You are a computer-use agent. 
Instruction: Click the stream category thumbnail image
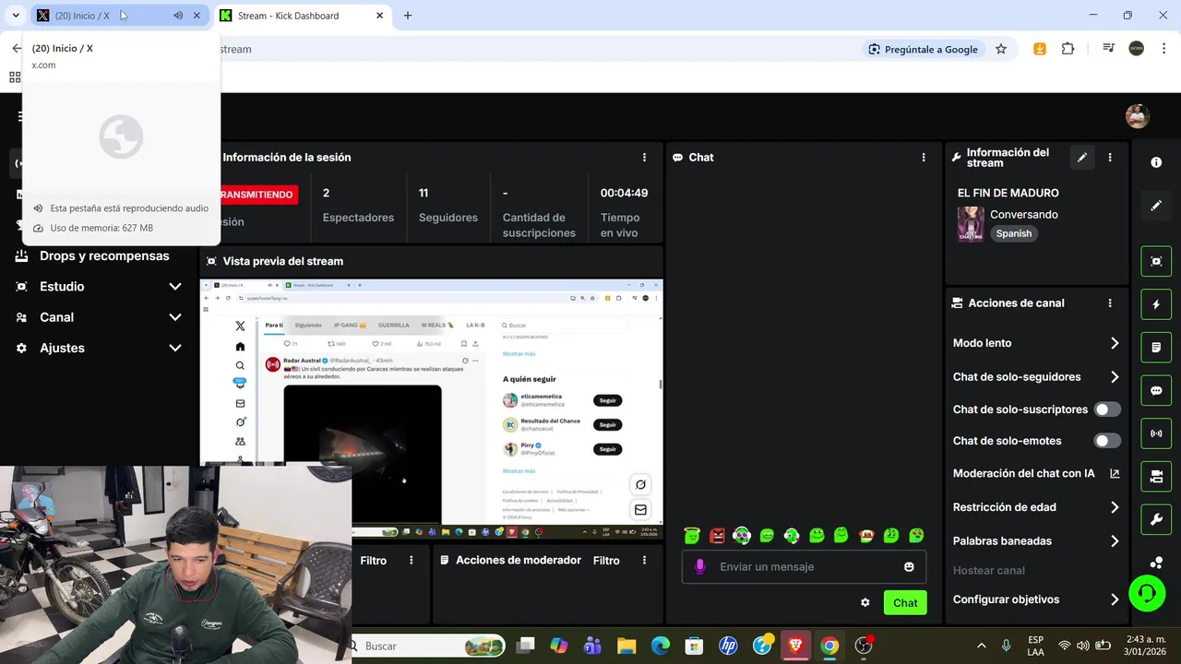(x=971, y=224)
